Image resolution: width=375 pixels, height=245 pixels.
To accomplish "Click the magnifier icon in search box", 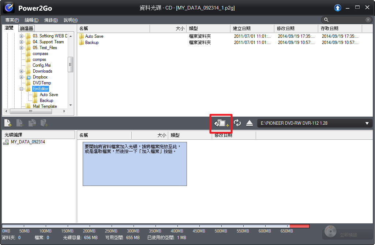I will coord(326,20).
